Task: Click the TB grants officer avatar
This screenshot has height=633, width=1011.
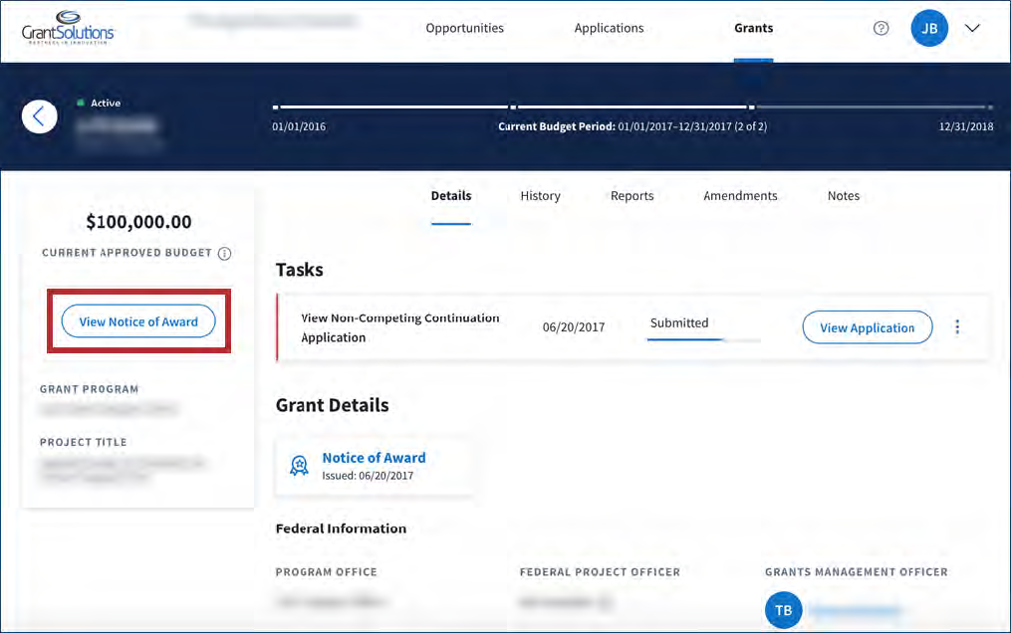Action: pos(783,609)
